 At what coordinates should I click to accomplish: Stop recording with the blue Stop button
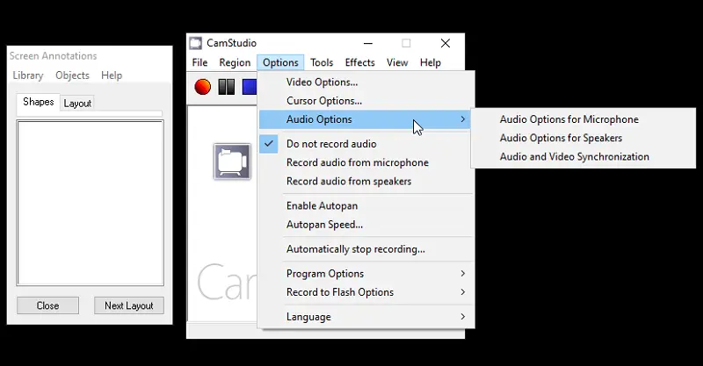coord(250,87)
